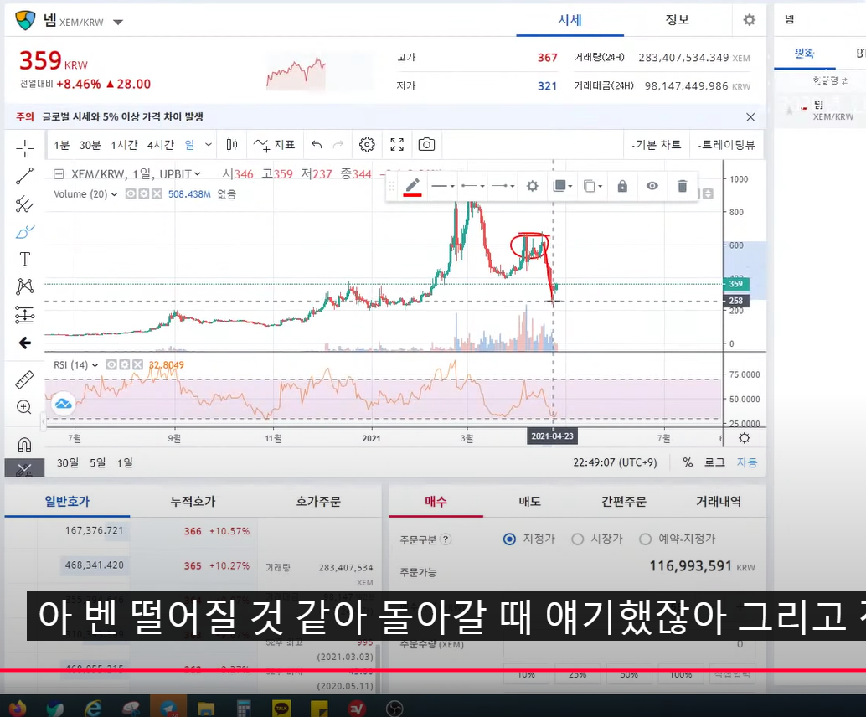Open the line style dropdown

point(442,186)
